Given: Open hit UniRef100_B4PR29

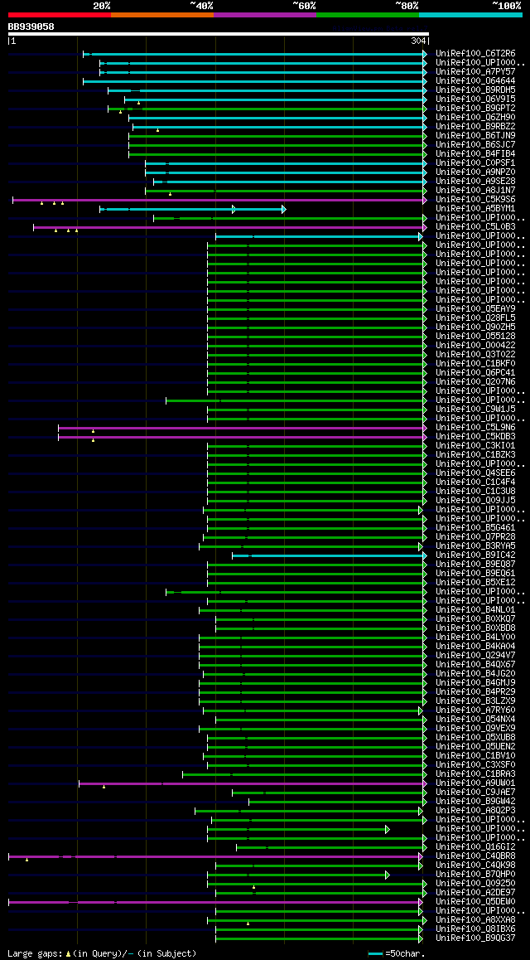Looking at the screenshot, I should point(475,692).
